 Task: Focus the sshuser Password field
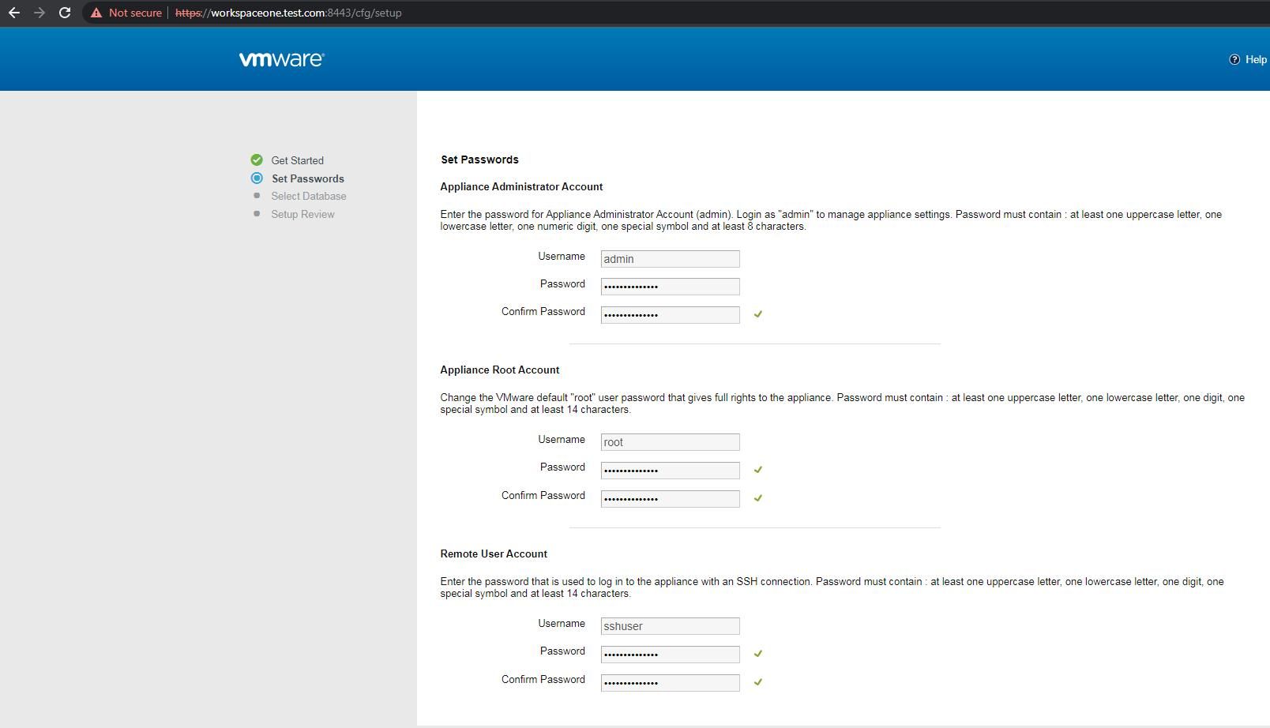point(670,654)
